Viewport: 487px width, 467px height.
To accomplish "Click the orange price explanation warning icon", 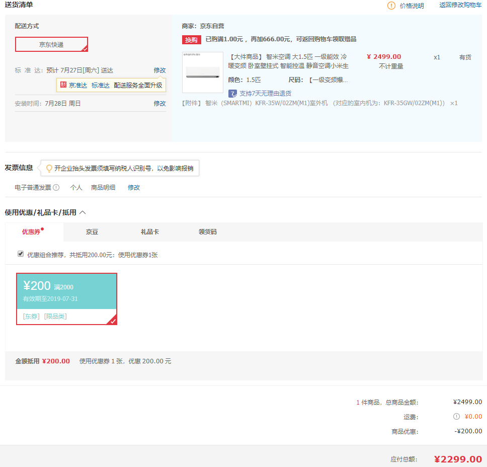I will pos(391,6).
